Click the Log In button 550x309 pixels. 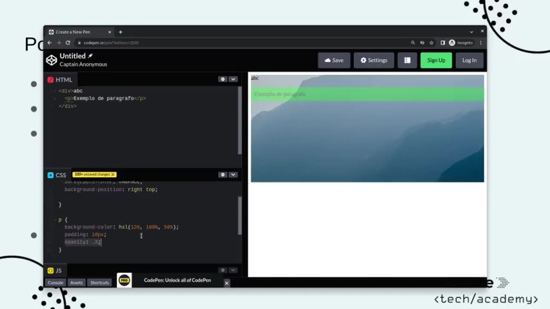pyautogui.click(x=469, y=61)
